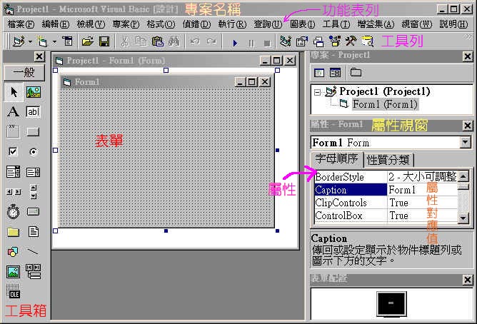477x324 pixels.
Task: Select the Timer control tool
Action: [x=13, y=212]
